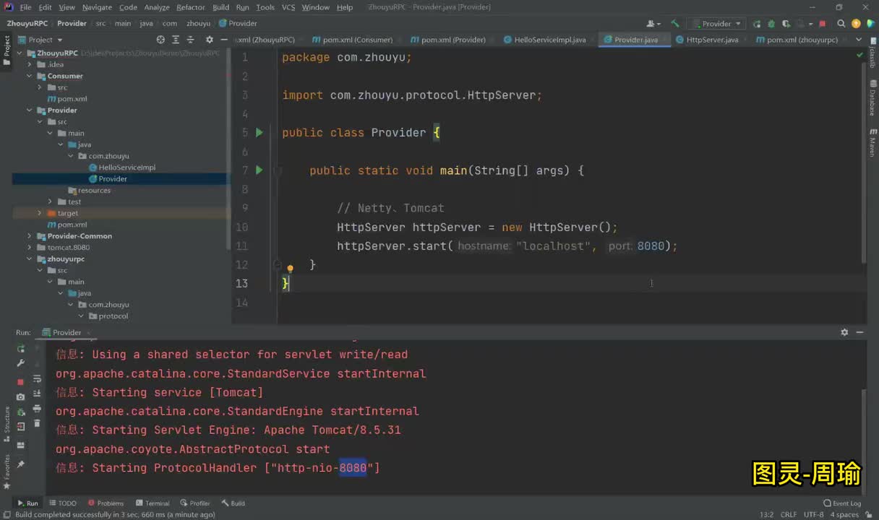879x520 pixels.
Task: Collapse the Provider module
Action: pos(30,110)
